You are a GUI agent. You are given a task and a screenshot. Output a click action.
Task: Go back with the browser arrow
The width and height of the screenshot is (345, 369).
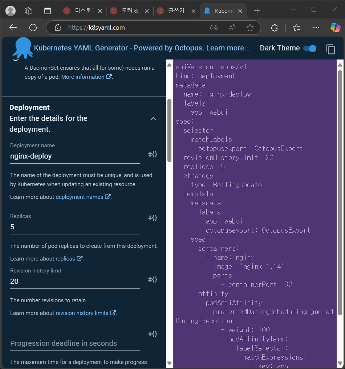point(13,28)
